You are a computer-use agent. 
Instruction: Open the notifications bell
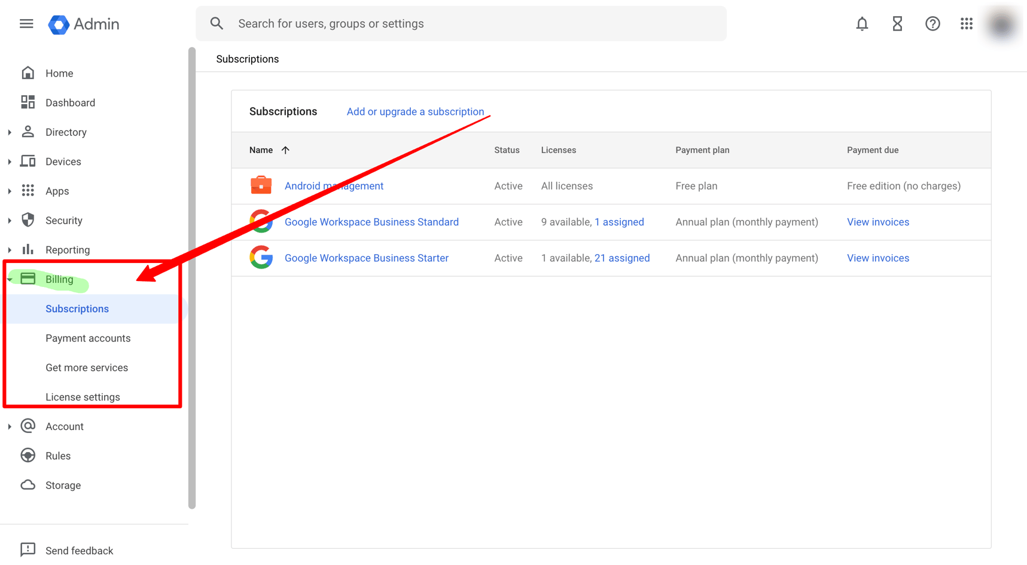click(862, 23)
